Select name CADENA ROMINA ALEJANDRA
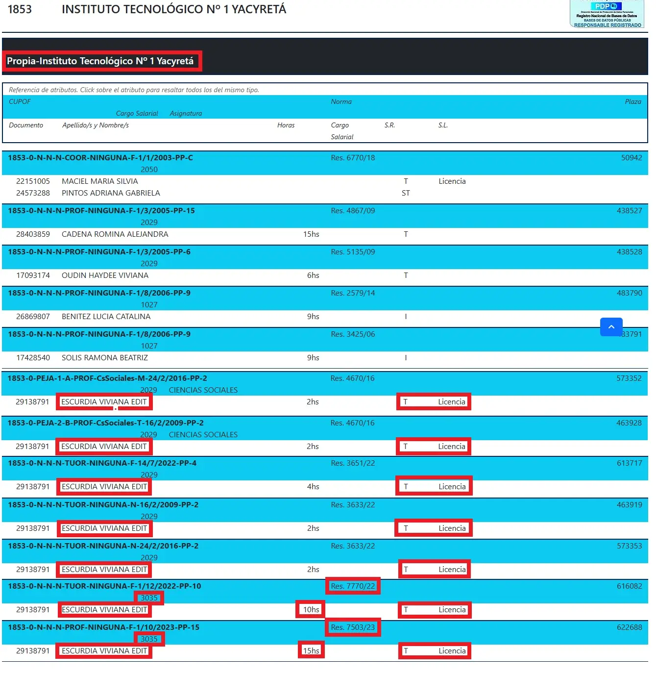The height and width of the screenshot is (674, 656). pos(115,234)
